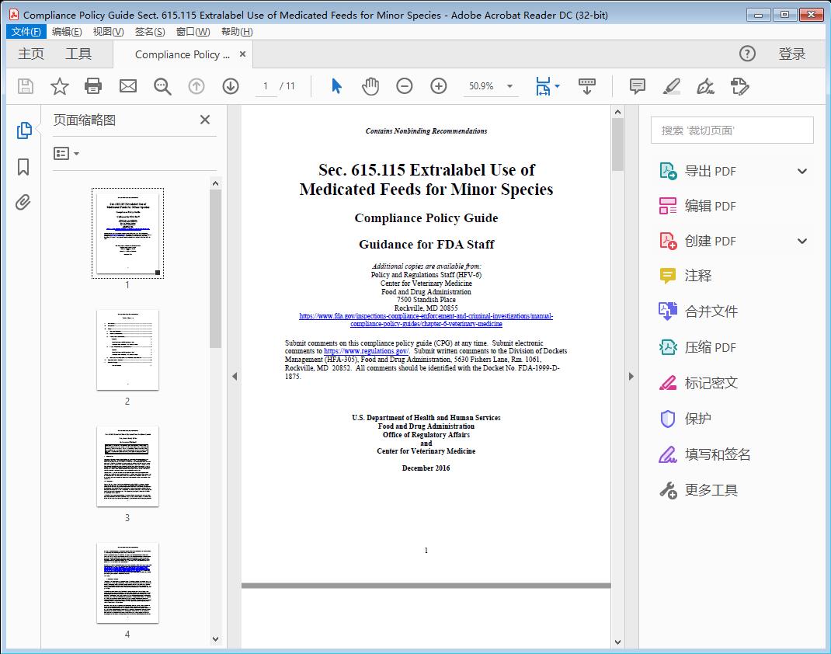Email the PDF as attachment
The height and width of the screenshot is (654, 831).
(x=127, y=86)
